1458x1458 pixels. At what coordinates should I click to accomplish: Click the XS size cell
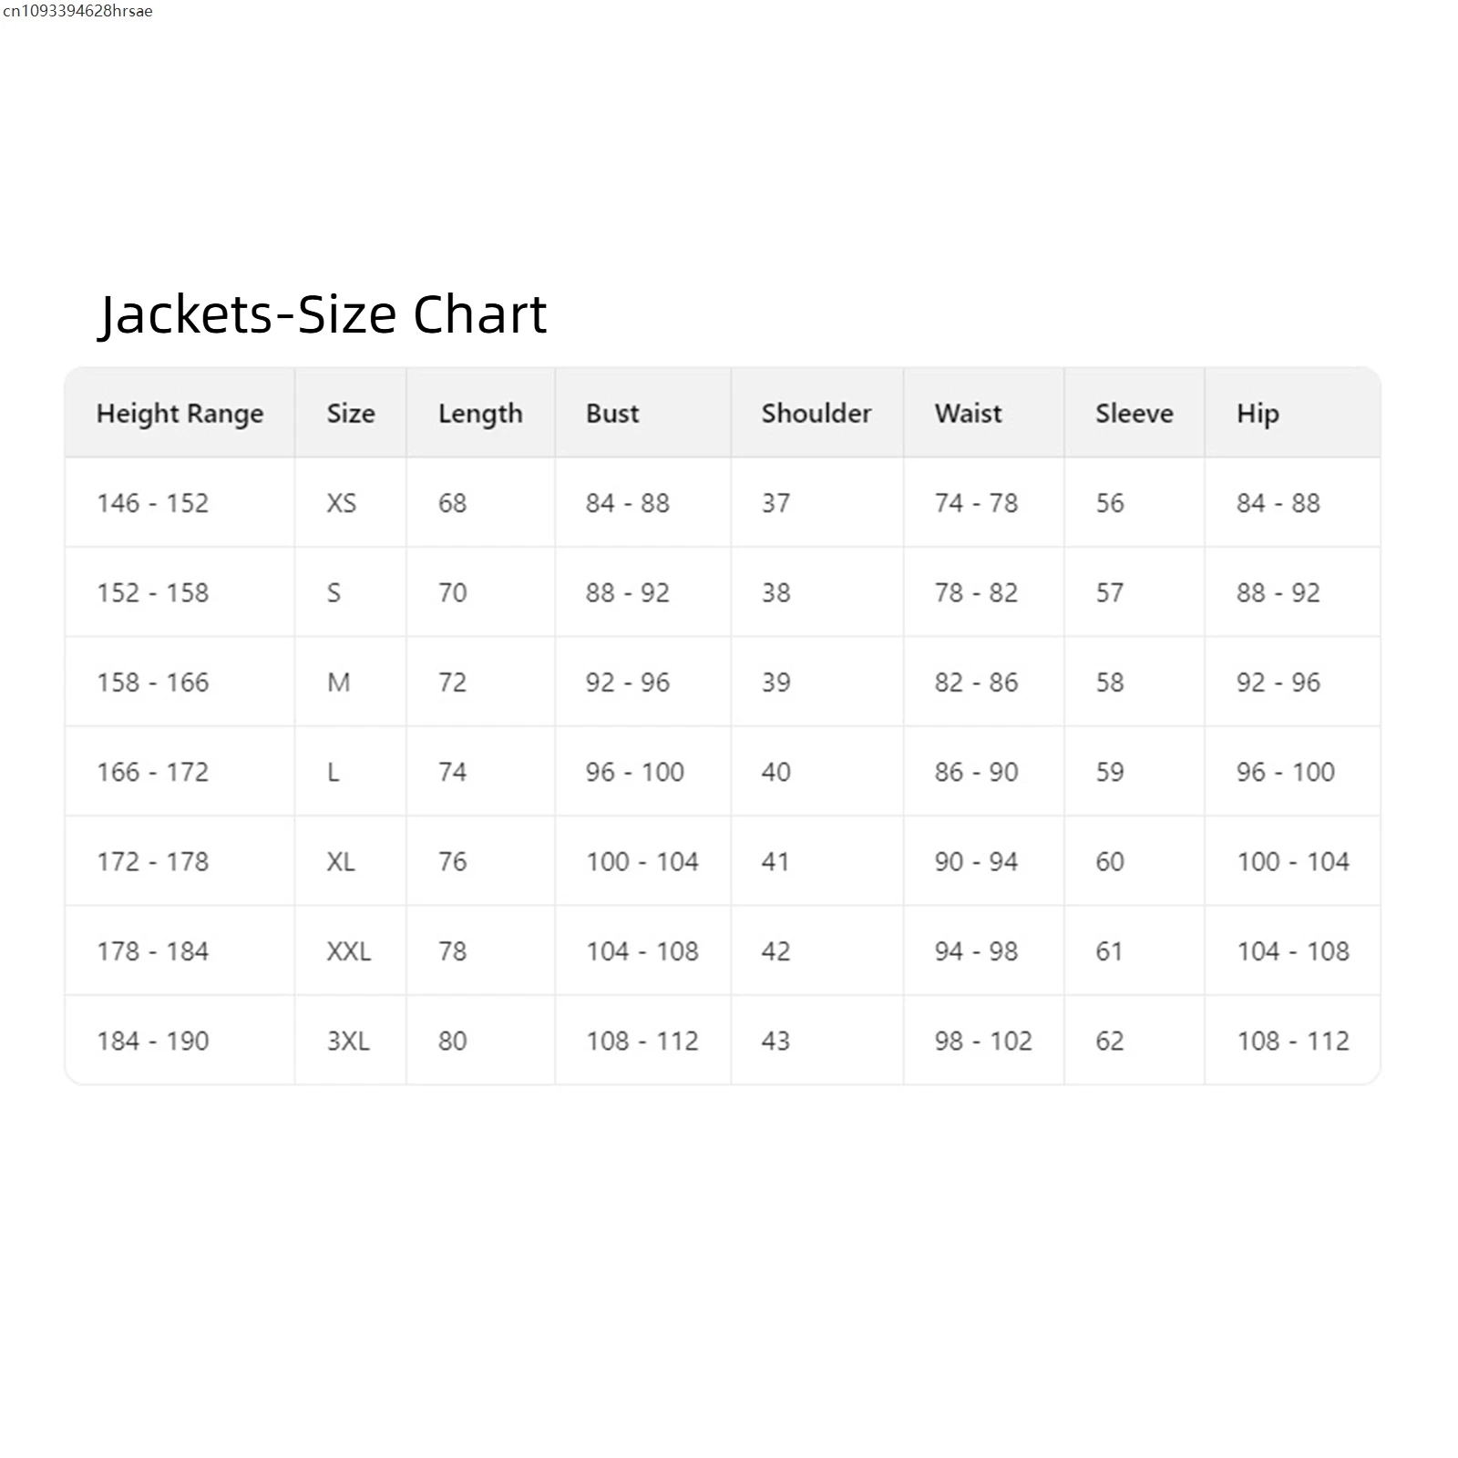342,503
